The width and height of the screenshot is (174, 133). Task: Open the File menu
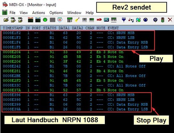(x=12, y=13)
